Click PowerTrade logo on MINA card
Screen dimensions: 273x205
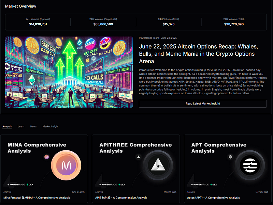[16, 184]
